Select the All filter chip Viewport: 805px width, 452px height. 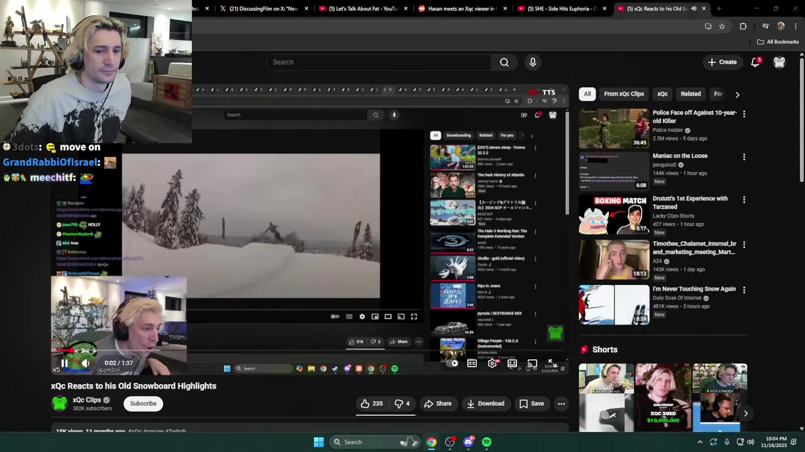[x=587, y=94]
